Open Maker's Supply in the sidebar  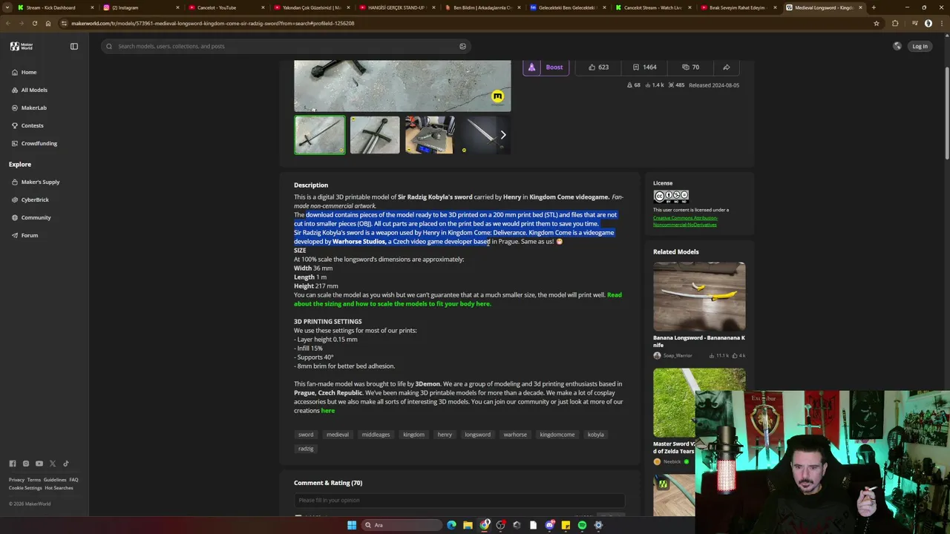click(40, 182)
